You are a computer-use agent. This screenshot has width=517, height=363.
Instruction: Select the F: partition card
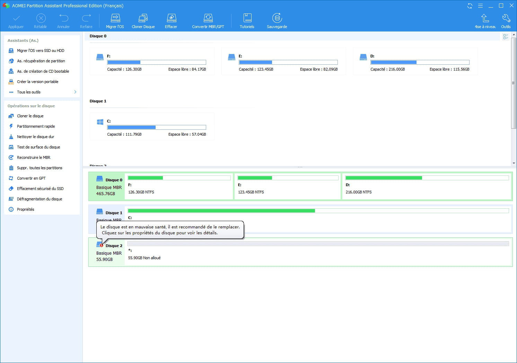(x=152, y=61)
